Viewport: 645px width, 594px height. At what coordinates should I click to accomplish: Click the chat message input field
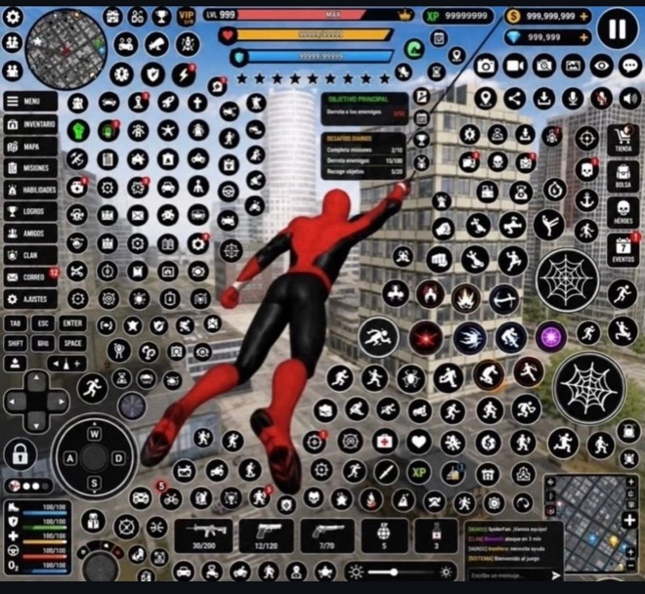[508, 575]
